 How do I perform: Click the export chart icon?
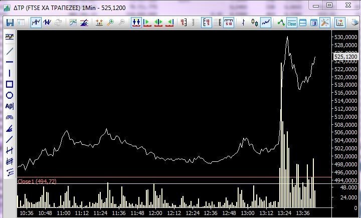coord(340,23)
